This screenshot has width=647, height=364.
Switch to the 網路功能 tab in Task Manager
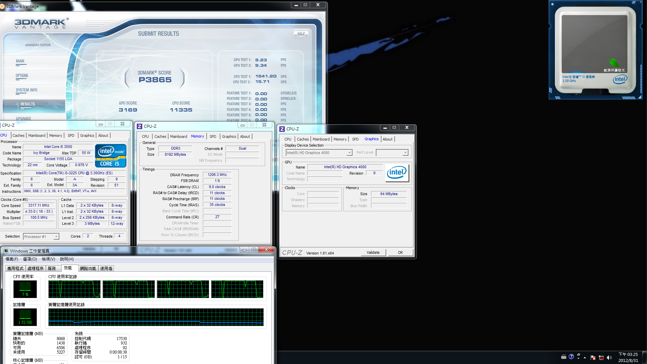[x=88, y=269]
